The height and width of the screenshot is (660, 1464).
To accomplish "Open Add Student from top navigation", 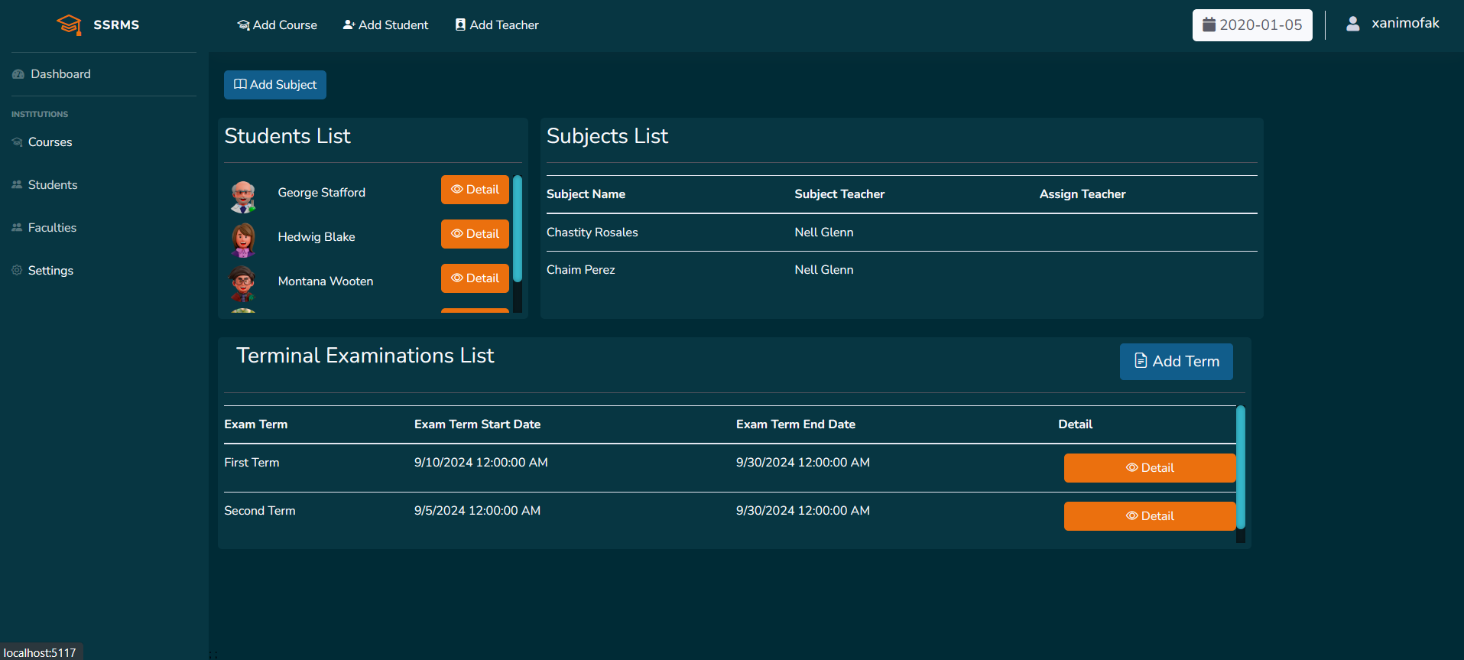I will click(x=385, y=25).
